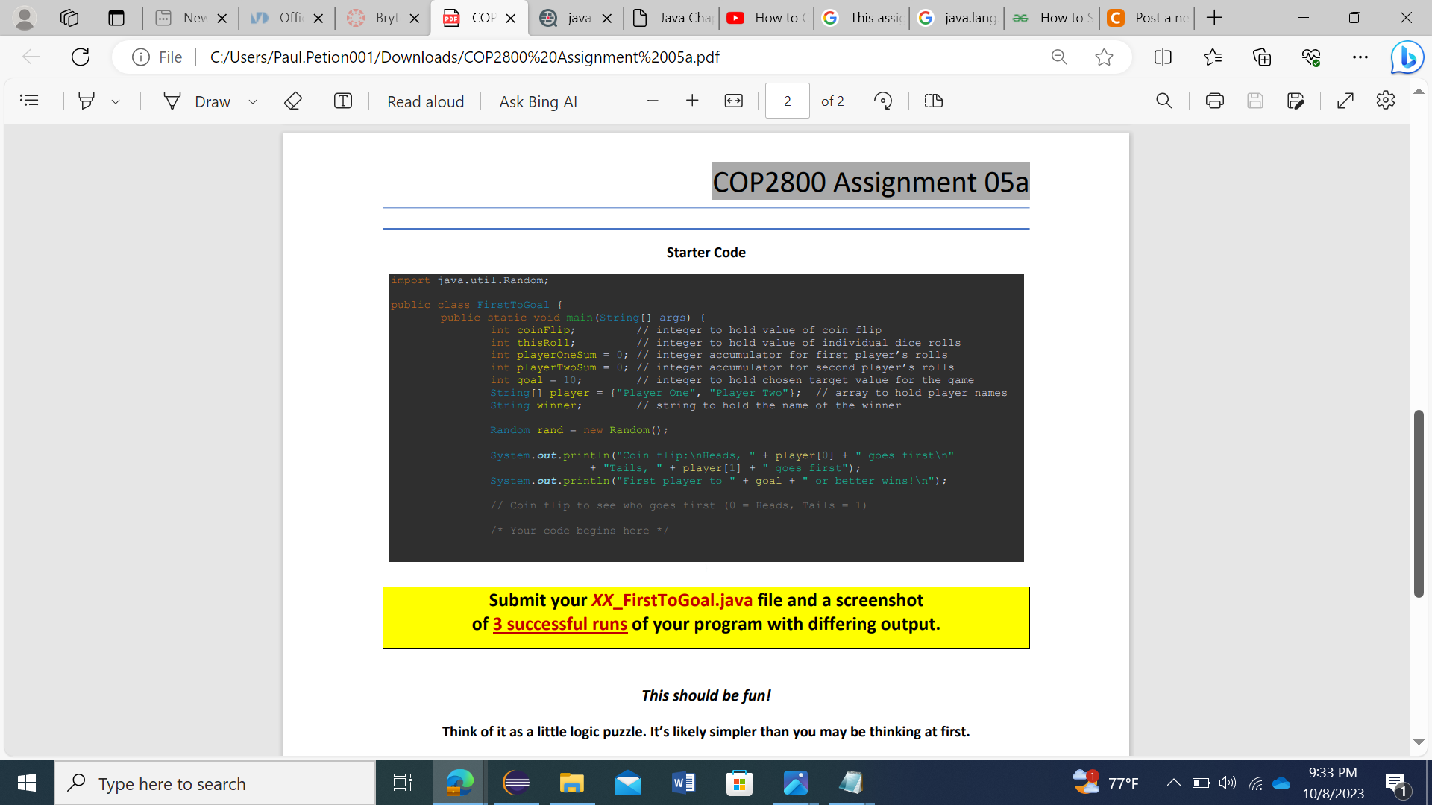Open Find in PDF search
1432x805 pixels.
click(x=1164, y=101)
